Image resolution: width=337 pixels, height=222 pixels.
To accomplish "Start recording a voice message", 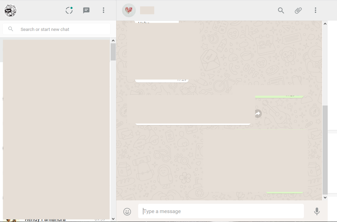I will tap(317, 211).
